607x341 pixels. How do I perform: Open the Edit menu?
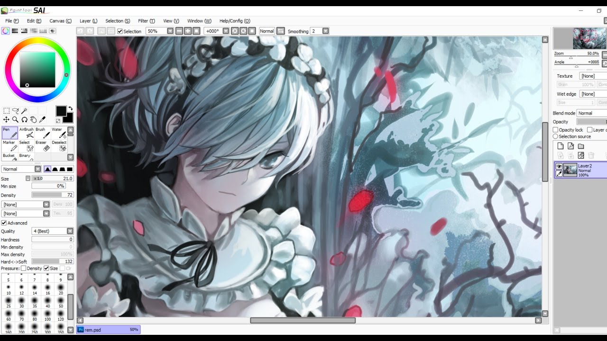[x=34, y=21]
